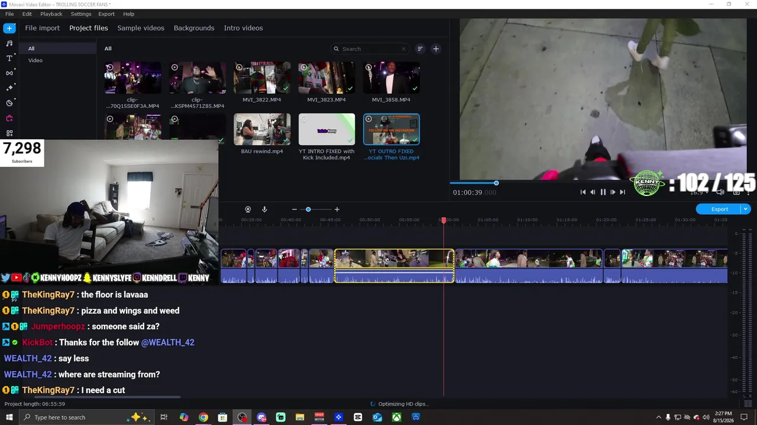
Task: Click the plus button beside sort icon
Action: tap(436, 49)
